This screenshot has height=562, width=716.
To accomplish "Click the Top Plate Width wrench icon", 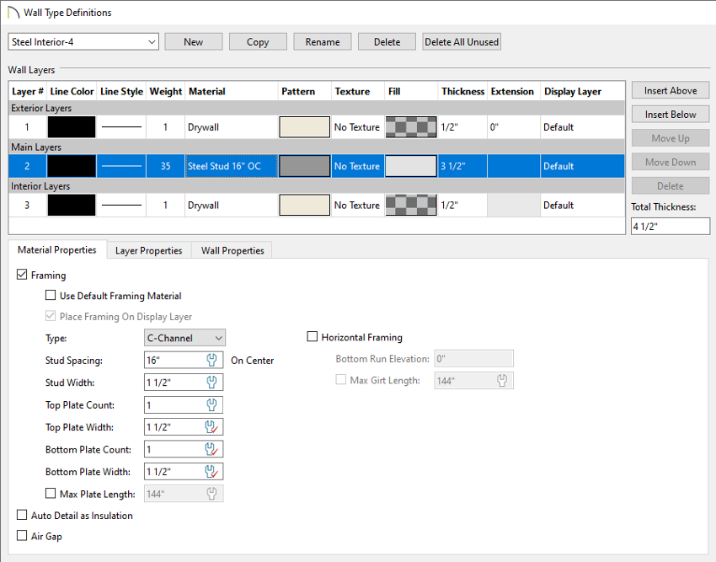I will coord(211,427).
